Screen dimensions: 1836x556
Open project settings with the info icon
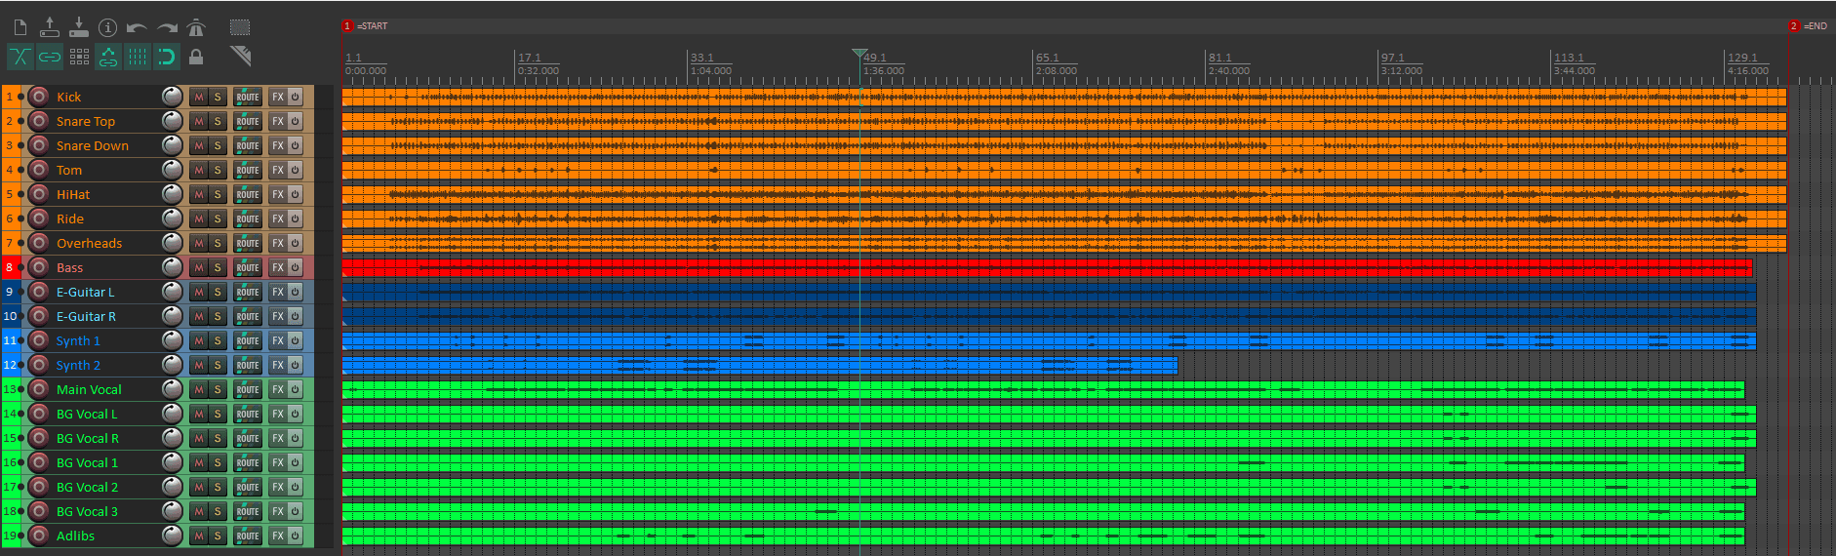[108, 27]
